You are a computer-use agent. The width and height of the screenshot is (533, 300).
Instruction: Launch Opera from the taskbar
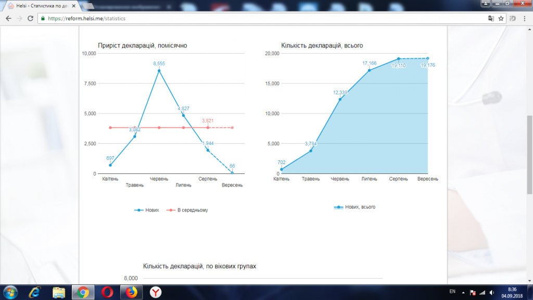pos(107,293)
